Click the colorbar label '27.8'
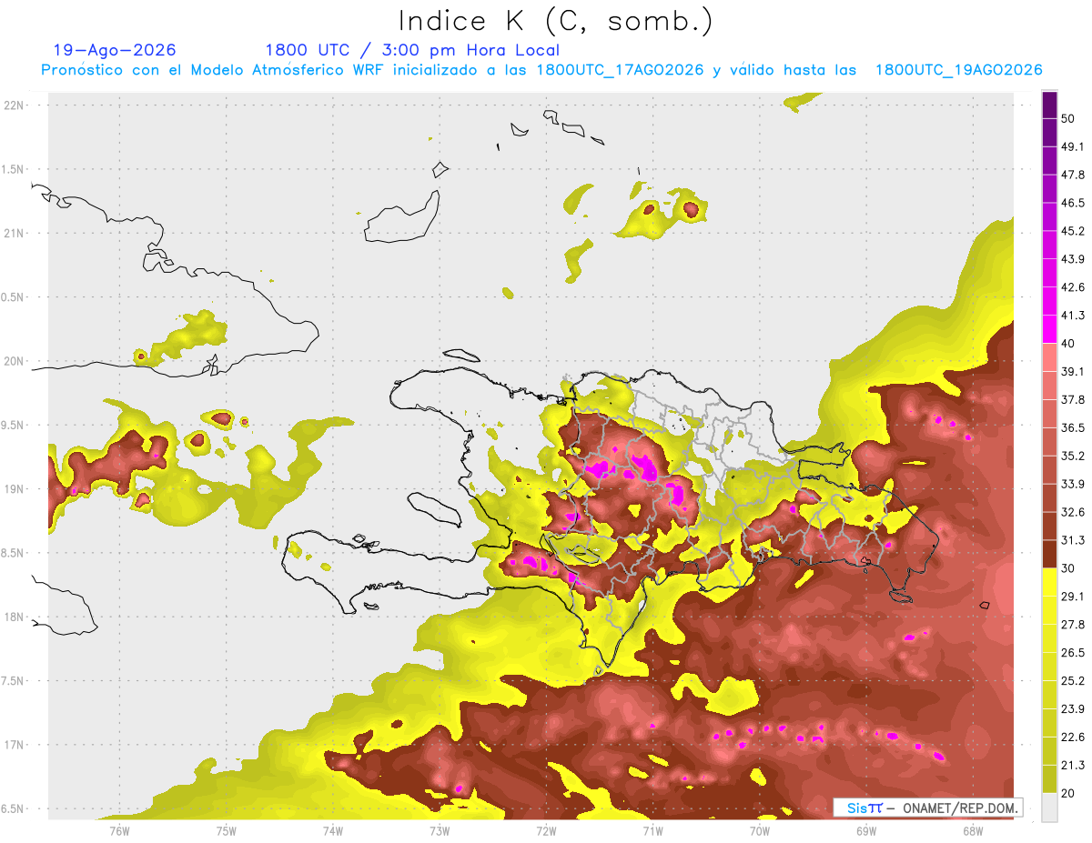The height and width of the screenshot is (843, 1092). [1073, 624]
